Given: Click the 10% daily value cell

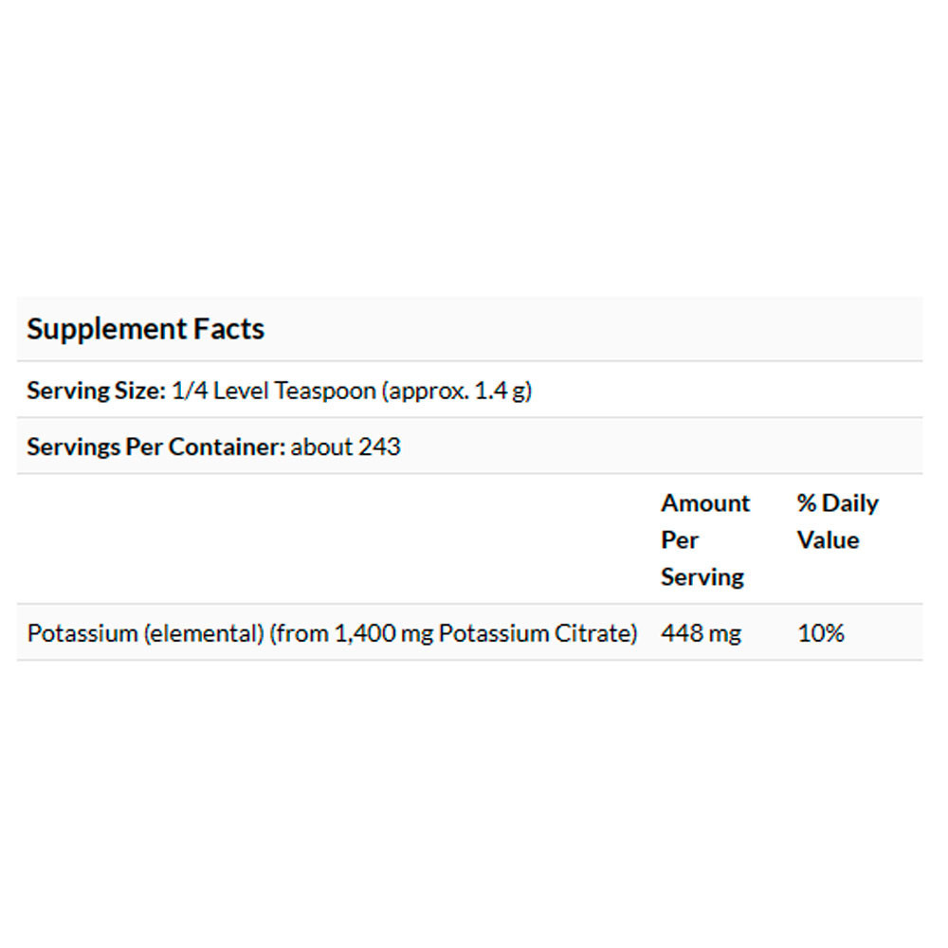Looking at the screenshot, I should tap(821, 633).
